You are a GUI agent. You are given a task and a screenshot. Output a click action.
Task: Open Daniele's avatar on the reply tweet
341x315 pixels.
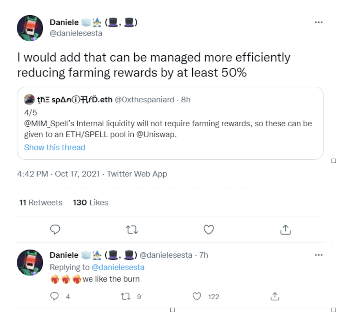pos(30,262)
